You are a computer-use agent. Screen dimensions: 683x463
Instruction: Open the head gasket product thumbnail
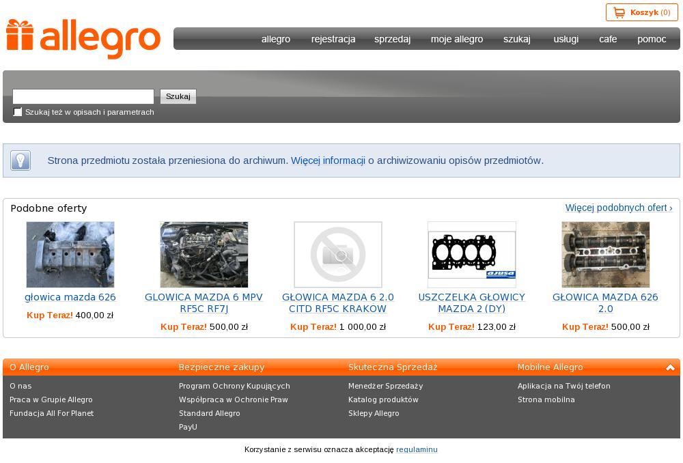point(472,254)
